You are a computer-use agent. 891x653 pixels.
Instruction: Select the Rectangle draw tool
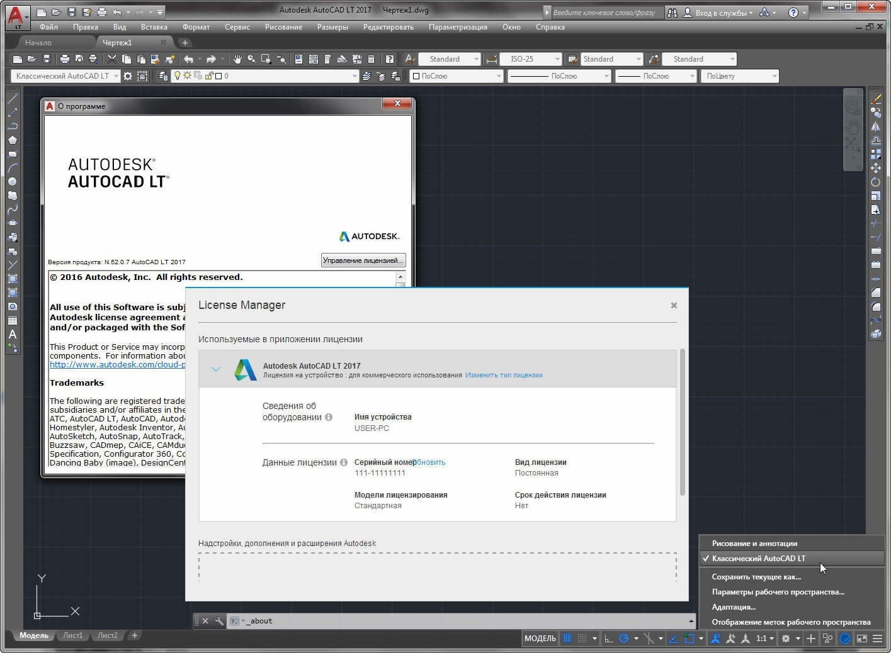click(13, 154)
